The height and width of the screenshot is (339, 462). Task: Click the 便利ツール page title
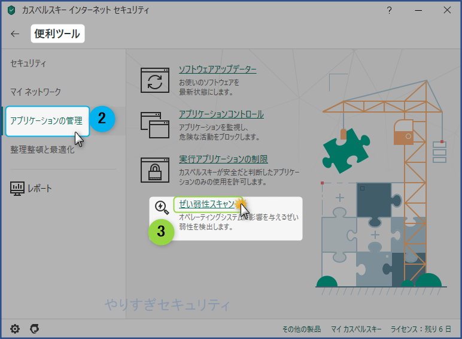[x=57, y=34]
